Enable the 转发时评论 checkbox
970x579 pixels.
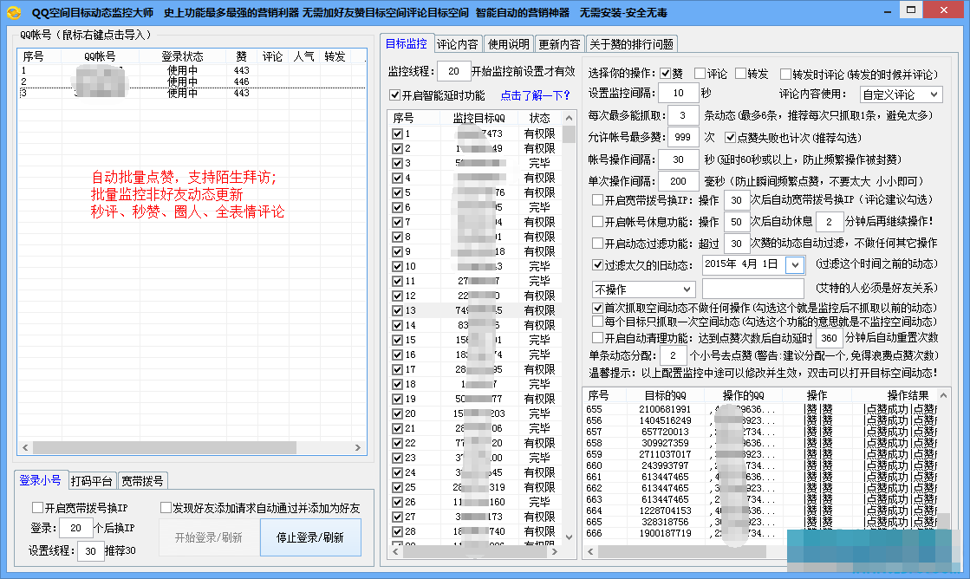pyautogui.click(x=785, y=75)
